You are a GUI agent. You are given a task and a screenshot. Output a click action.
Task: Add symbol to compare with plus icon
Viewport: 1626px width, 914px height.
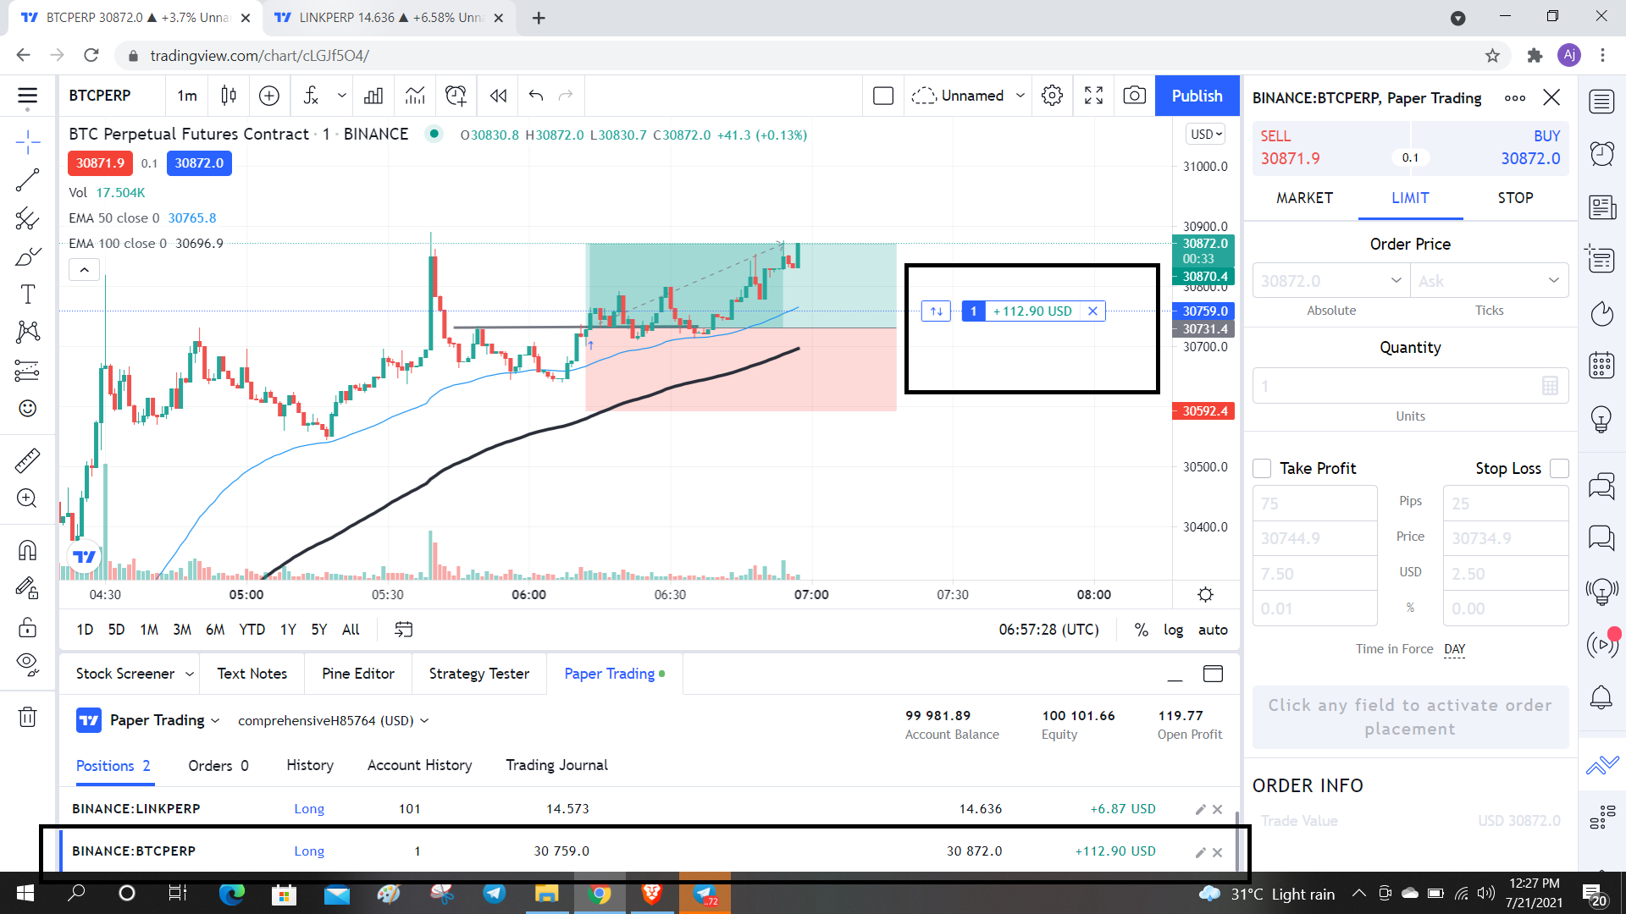pos(269,96)
